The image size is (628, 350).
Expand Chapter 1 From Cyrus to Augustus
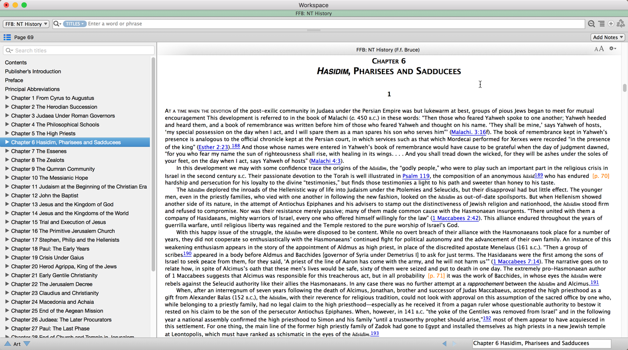[x=7, y=98]
